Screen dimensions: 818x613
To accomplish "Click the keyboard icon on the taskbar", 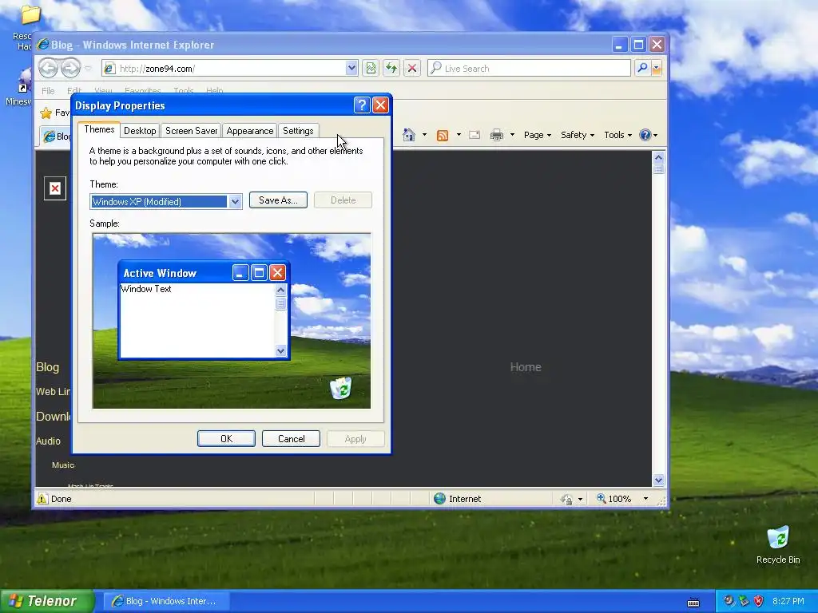I will 693,603.
